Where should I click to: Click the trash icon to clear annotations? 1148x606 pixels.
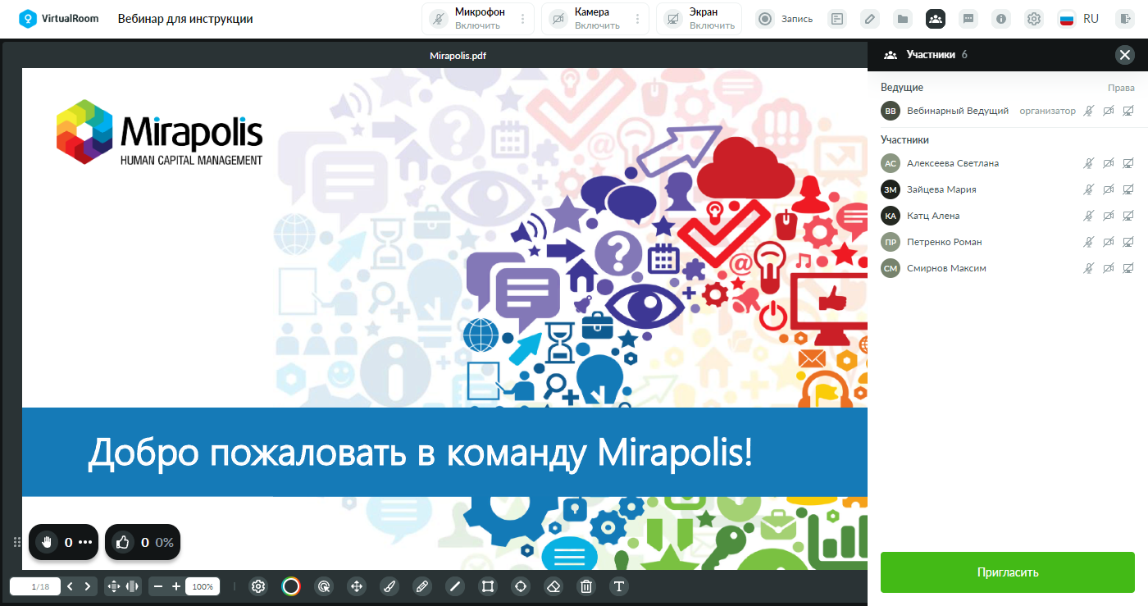(586, 586)
